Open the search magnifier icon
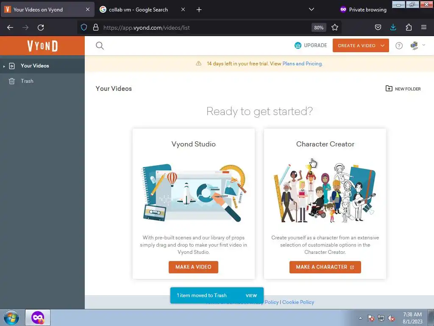The image size is (434, 326). pyautogui.click(x=100, y=45)
